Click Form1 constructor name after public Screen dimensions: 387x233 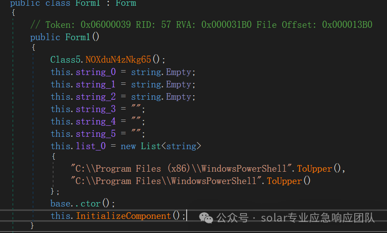(x=77, y=37)
